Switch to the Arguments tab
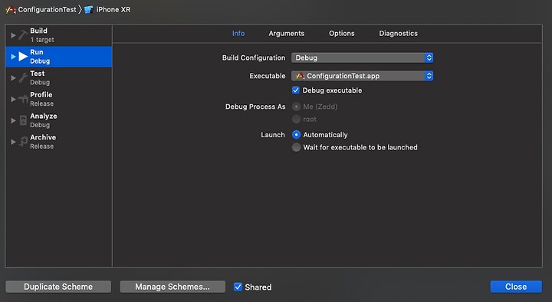Screen dimensions: 552x302 click(286, 34)
